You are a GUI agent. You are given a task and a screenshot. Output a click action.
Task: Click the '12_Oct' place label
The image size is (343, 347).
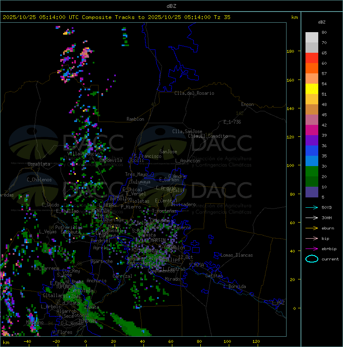tap(186, 257)
